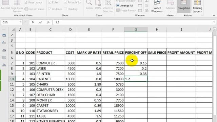Image resolution: width=217 pixels, height=122 pixels.
Task: Open Freeze Panes dropdown
Action: point(126,11)
